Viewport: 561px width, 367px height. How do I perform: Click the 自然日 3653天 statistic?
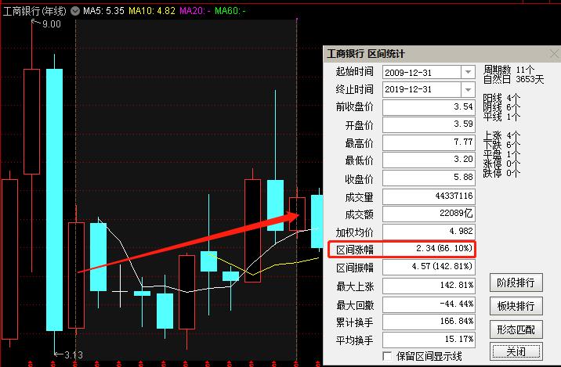pyautogui.click(x=513, y=79)
